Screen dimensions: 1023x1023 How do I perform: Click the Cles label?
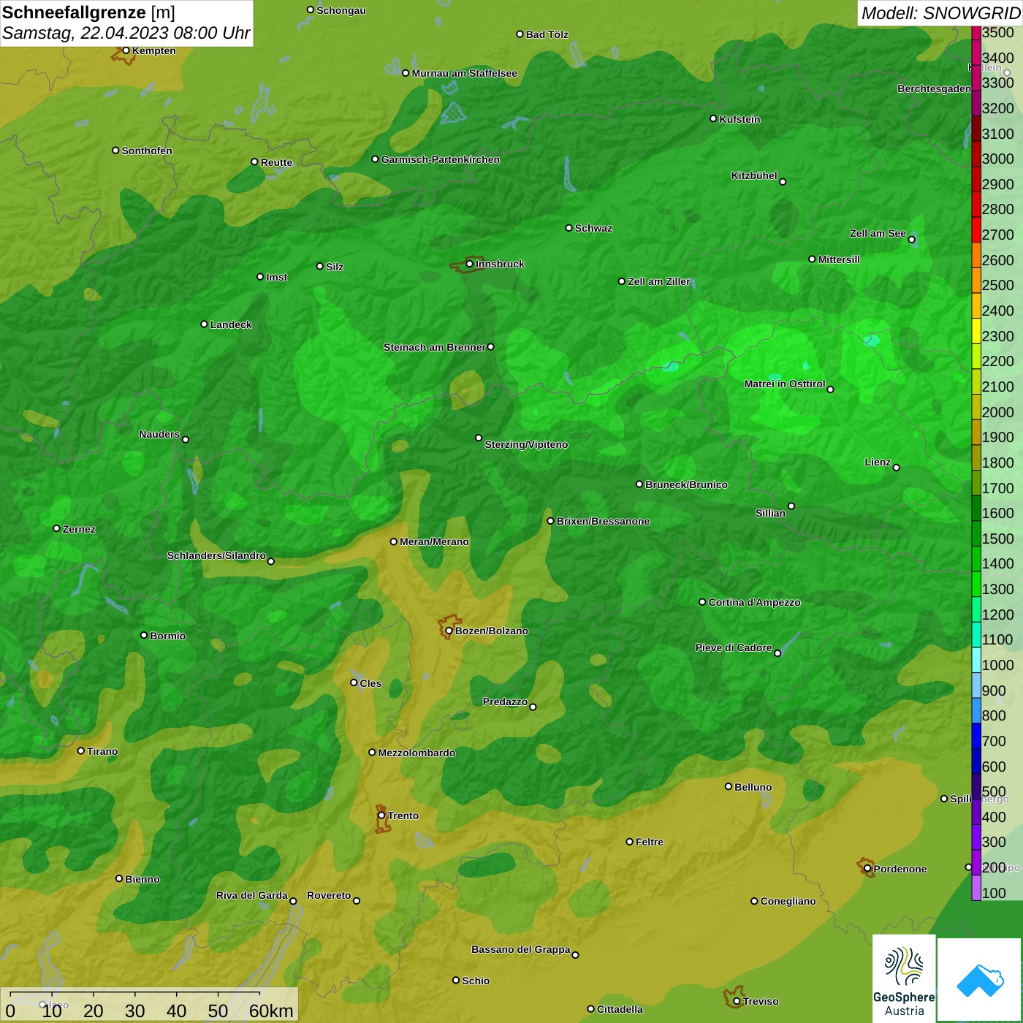(x=370, y=683)
